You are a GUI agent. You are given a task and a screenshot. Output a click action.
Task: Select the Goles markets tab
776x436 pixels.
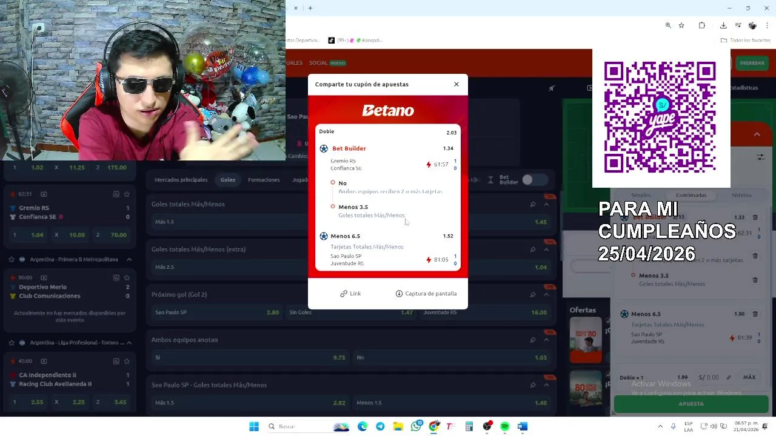228,180
